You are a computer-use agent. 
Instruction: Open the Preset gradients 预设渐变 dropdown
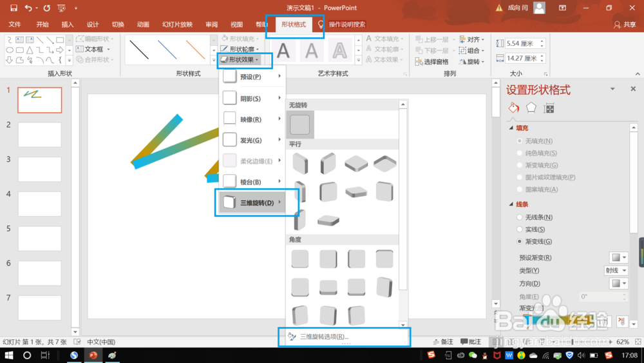(x=618, y=257)
